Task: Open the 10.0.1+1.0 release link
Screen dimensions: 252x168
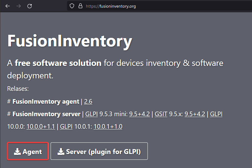Action: (x=108, y=127)
